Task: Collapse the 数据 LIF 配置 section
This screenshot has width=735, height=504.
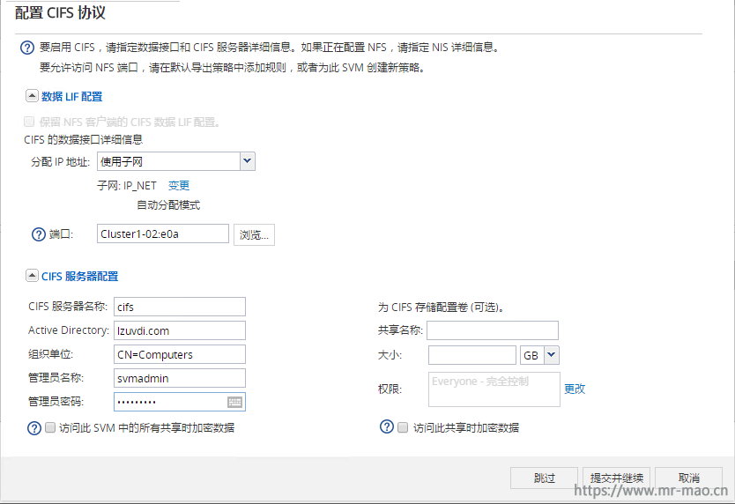Action: (x=32, y=96)
